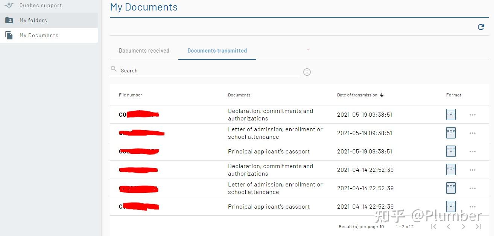Open three-dot menu for 2021-05-19 Letter of admission
The width and height of the screenshot is (494, 236).
pyautogui.click(x=473, y=133)
